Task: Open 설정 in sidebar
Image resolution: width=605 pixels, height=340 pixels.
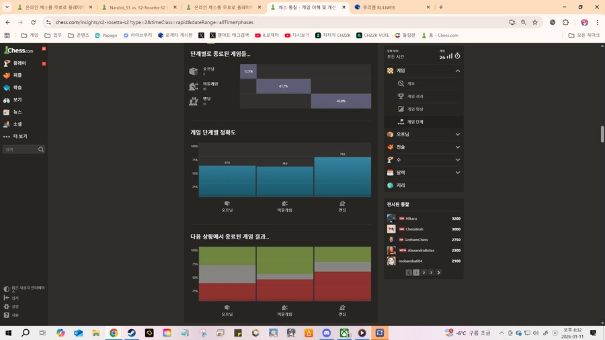Action: [x=11, y=306]
